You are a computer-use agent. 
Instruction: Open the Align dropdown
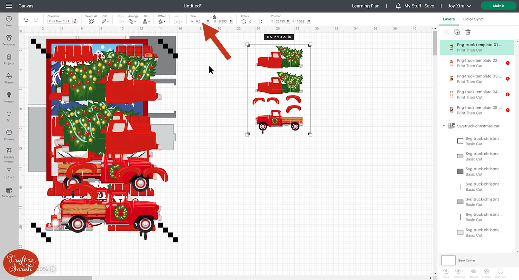click(x=120, y=21)
